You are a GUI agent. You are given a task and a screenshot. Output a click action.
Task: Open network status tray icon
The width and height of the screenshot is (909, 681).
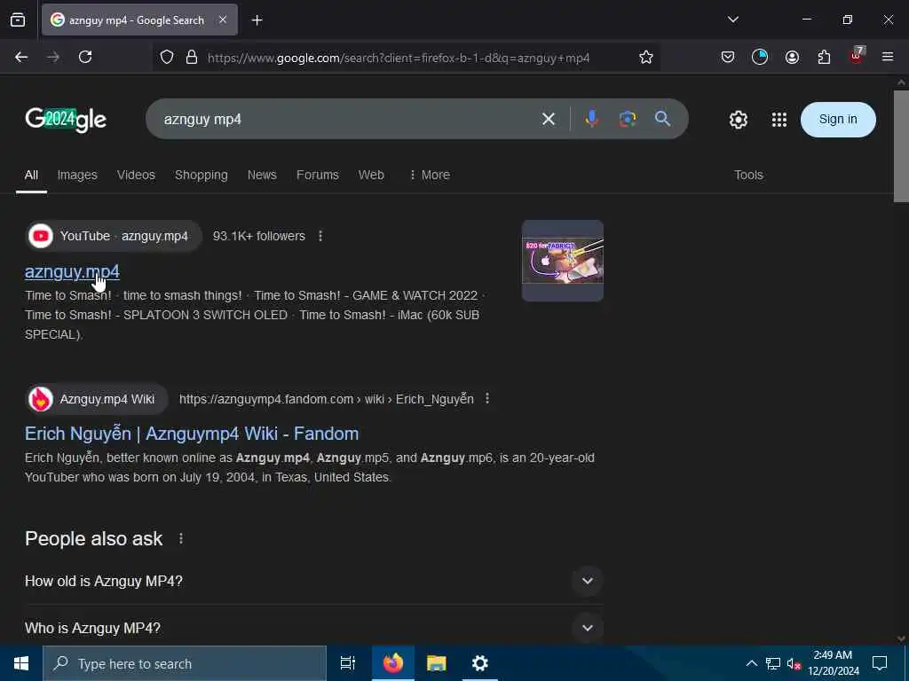pos(773,663)
